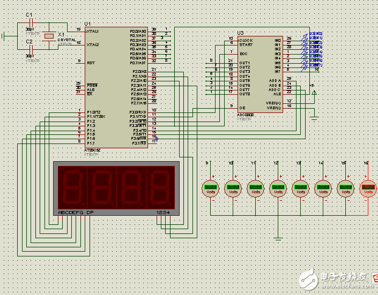Select the voltmeter under terminal 15
Image resolution: width=378 pixels, height=295 pixels.
click(346, 188)
